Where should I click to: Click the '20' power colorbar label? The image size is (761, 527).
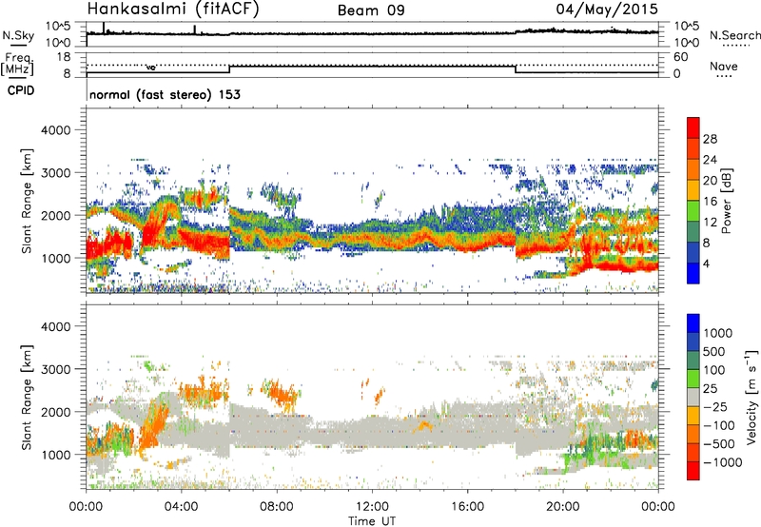click(x=710, y=181)
